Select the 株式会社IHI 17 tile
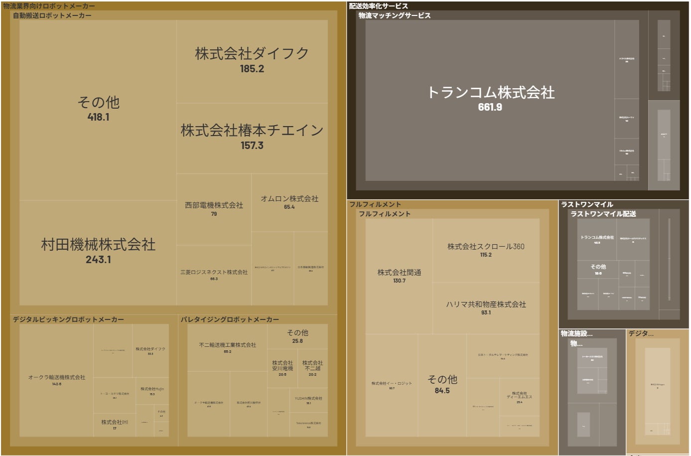 pyautogui.click(x=115, y=425)
